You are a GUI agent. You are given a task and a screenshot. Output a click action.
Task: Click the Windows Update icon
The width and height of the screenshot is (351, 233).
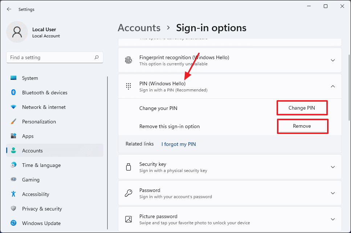click(x=14, y=223)
